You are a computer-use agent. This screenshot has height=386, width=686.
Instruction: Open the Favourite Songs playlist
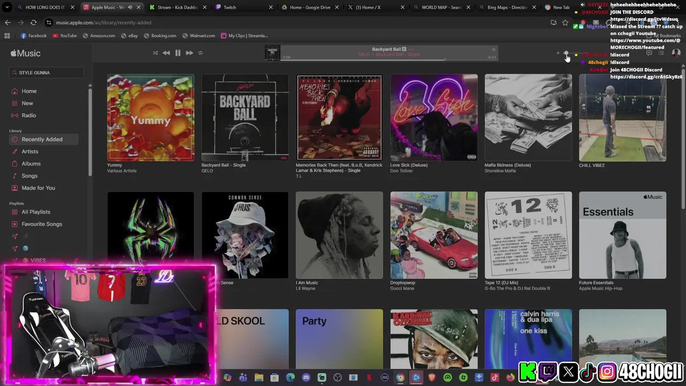pos(42,224)
